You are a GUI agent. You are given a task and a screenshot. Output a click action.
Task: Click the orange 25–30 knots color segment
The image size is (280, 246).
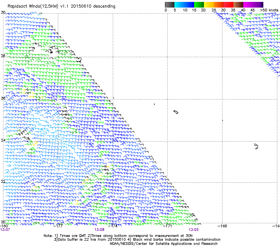pos(219,5)
